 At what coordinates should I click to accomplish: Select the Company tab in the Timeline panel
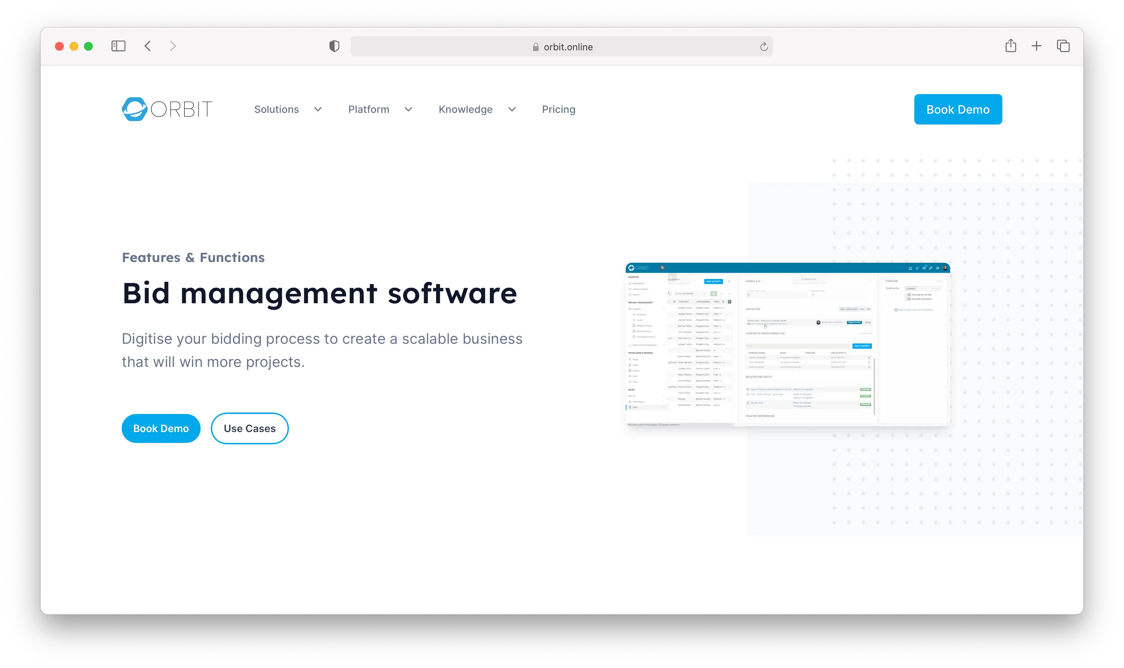point(911,289)
